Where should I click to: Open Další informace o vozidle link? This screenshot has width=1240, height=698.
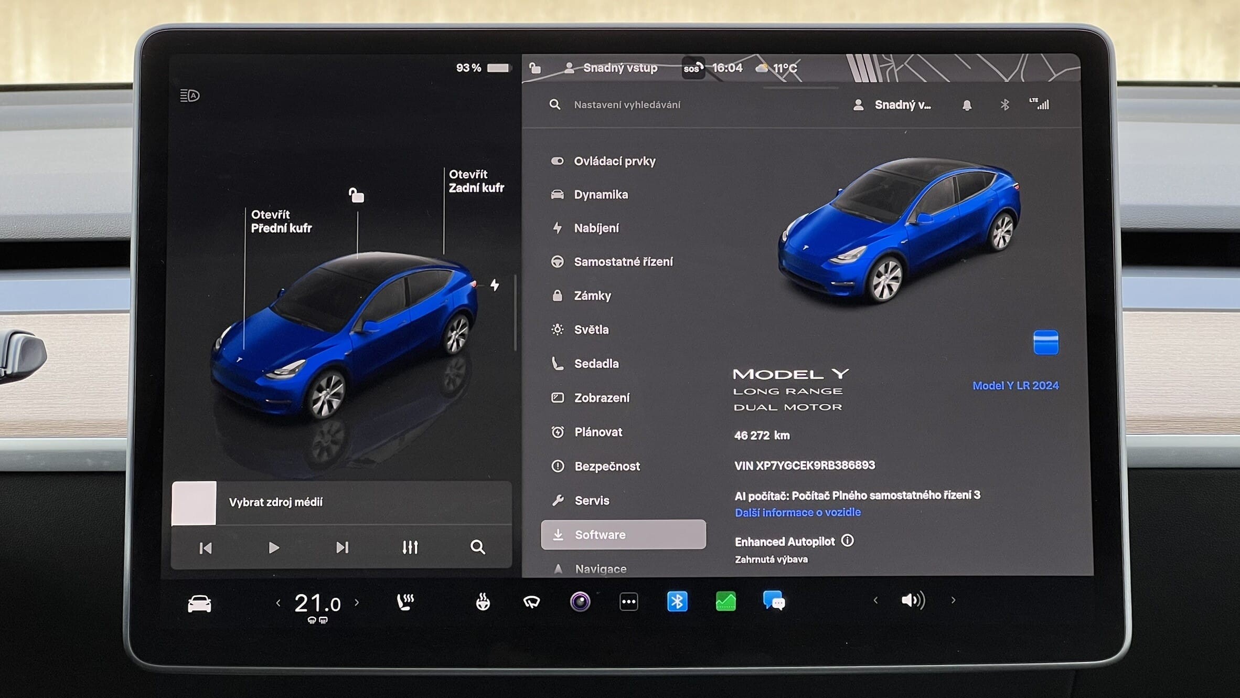[x=797, y=512]
